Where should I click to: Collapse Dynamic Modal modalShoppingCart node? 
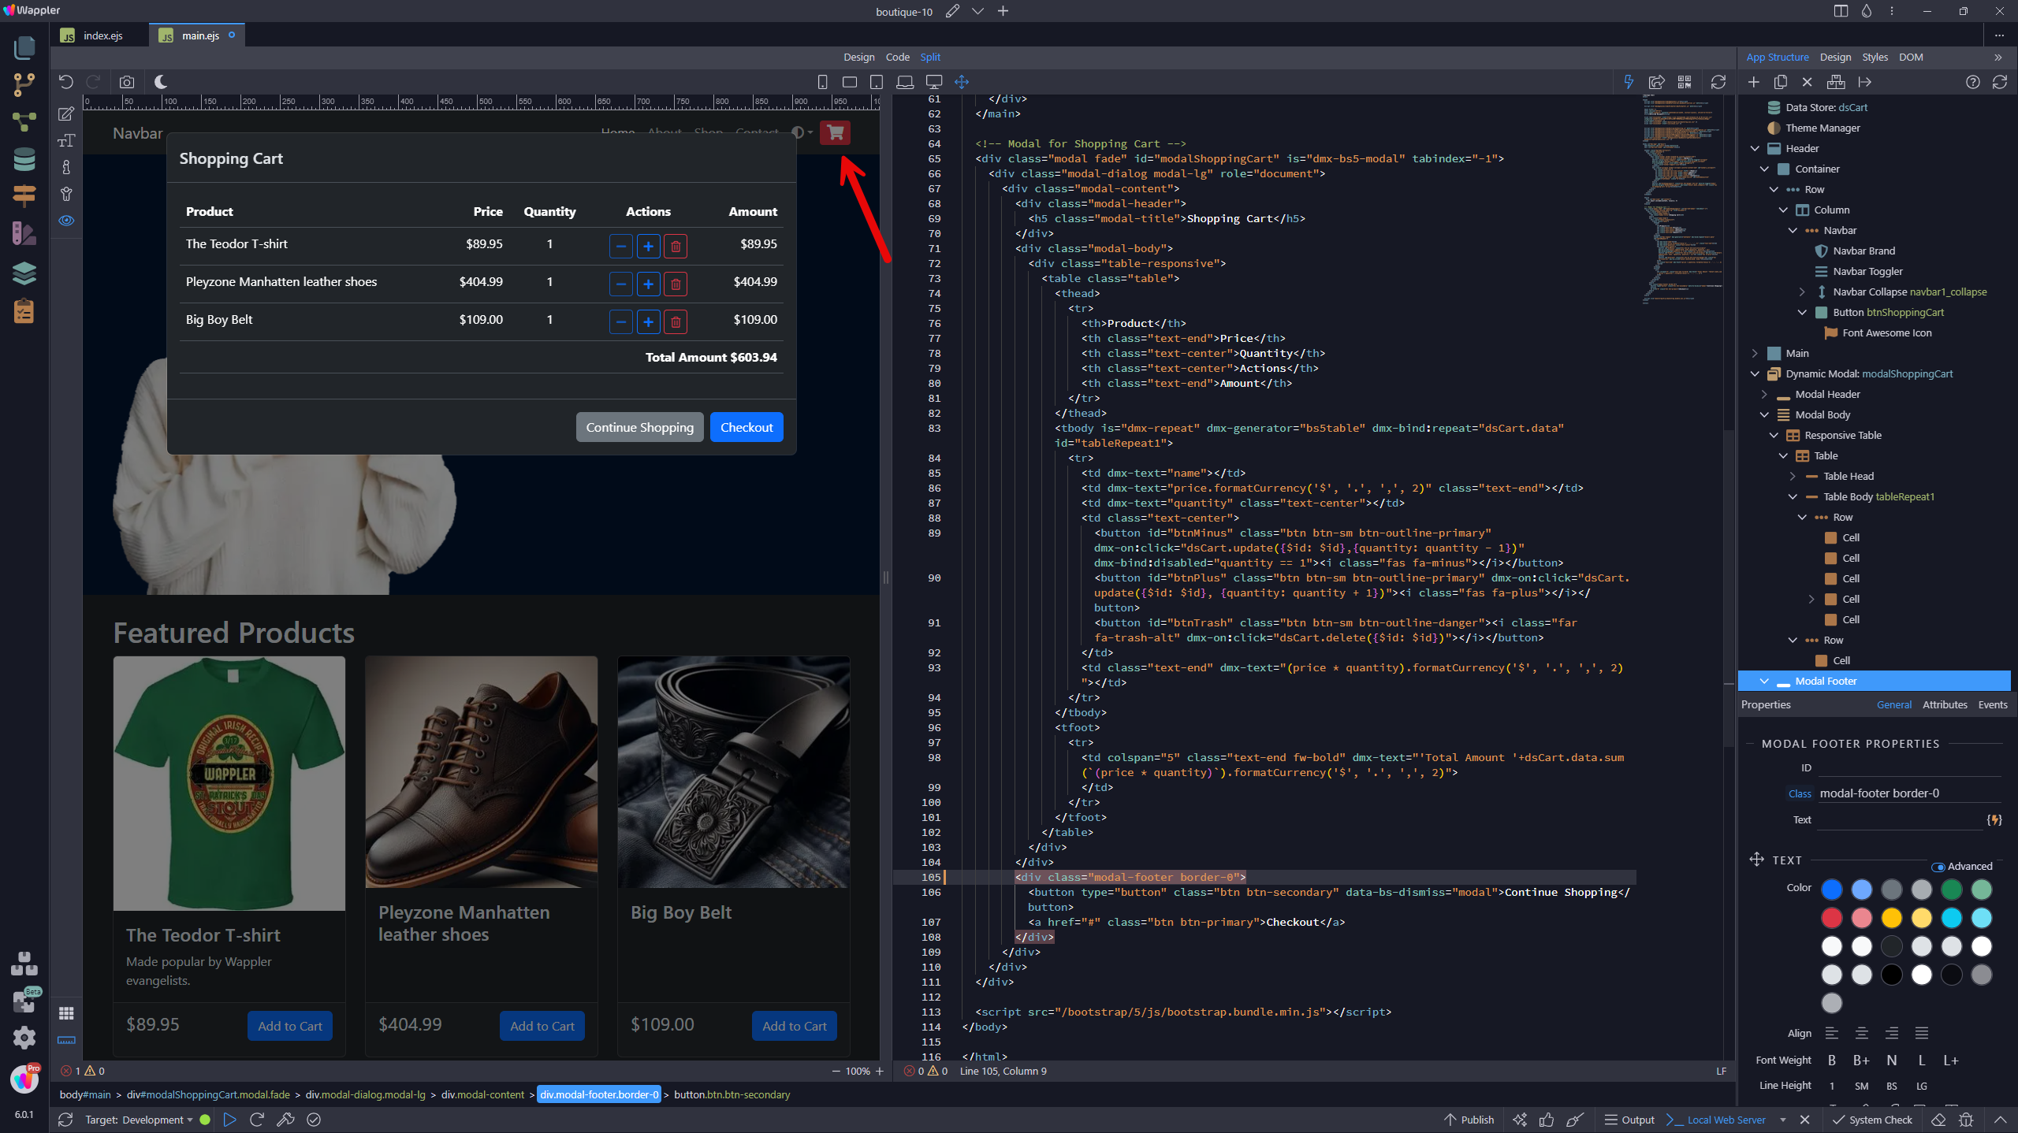[1755, 373]
